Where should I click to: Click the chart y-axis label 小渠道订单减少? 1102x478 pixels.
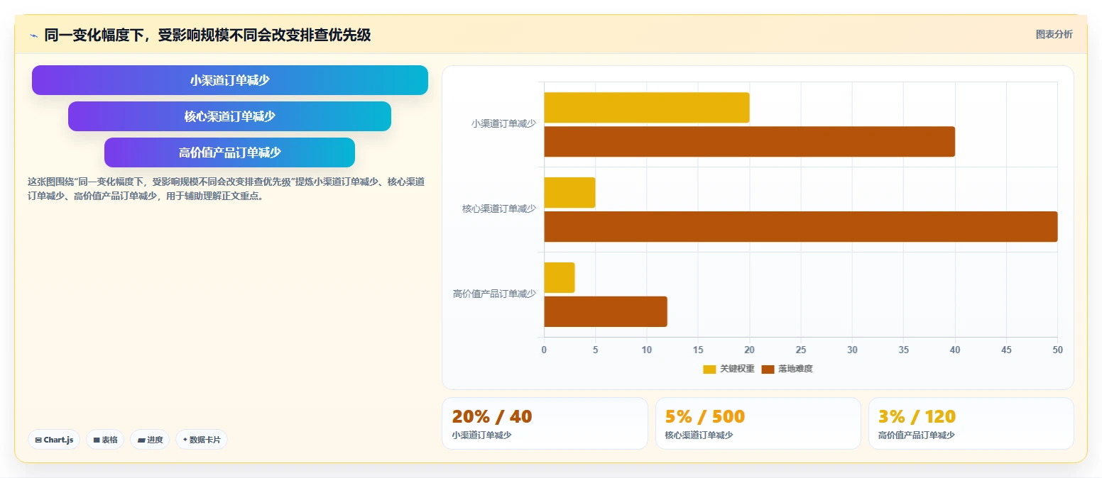tap(503, 123)
